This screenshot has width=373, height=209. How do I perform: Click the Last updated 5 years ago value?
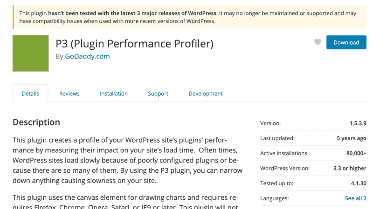(352, 138)
